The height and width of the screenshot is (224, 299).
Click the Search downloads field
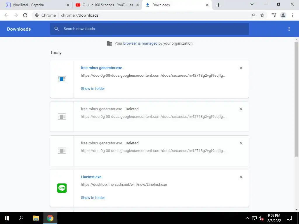click(149, 29)
